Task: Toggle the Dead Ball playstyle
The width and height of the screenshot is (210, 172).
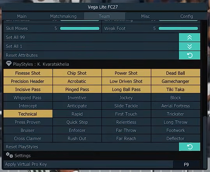Action: tap(175, 73)
